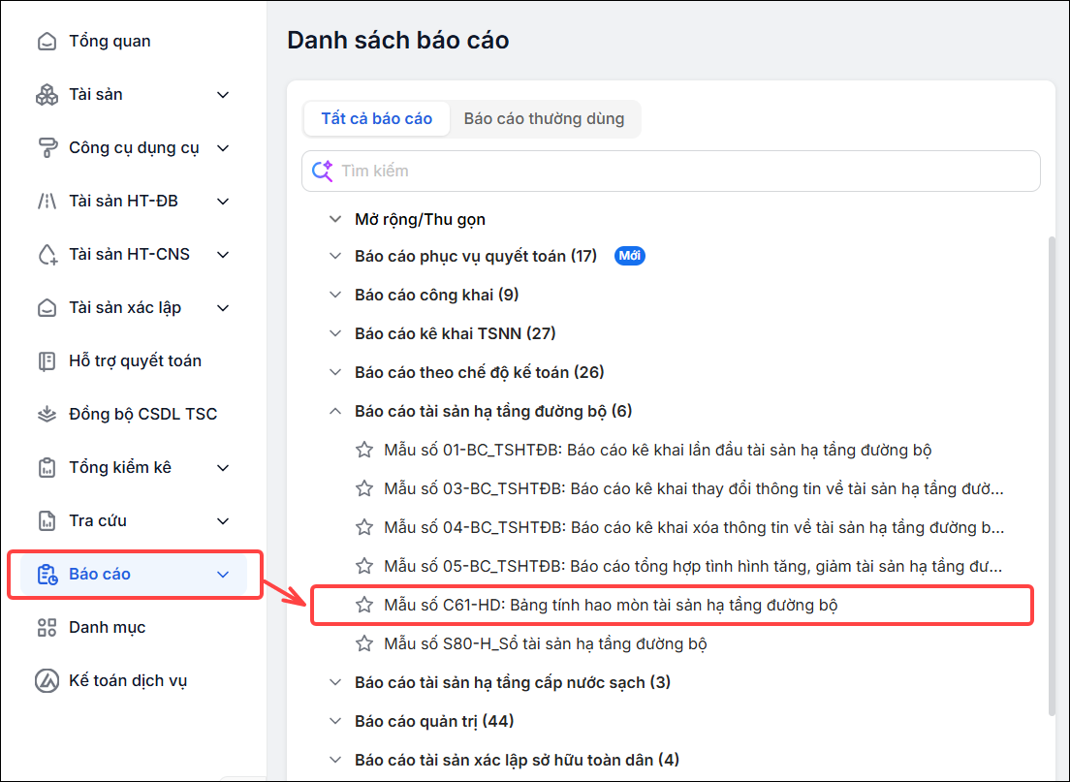Image resolution: width=1070 pixels, height=782 pixels.
Task: Click Báo cáo kê khai TSNN (27) label
Action: point(456,333)
